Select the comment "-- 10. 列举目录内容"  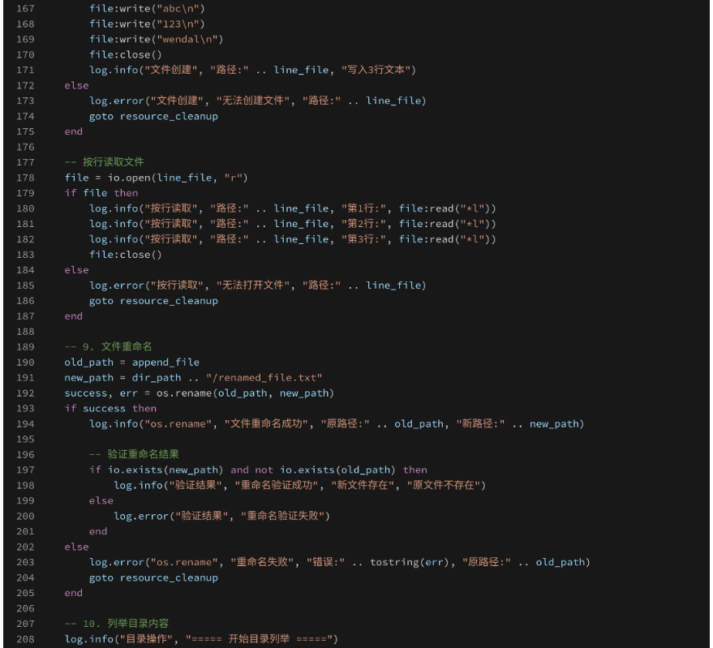[x=117, y=624]
